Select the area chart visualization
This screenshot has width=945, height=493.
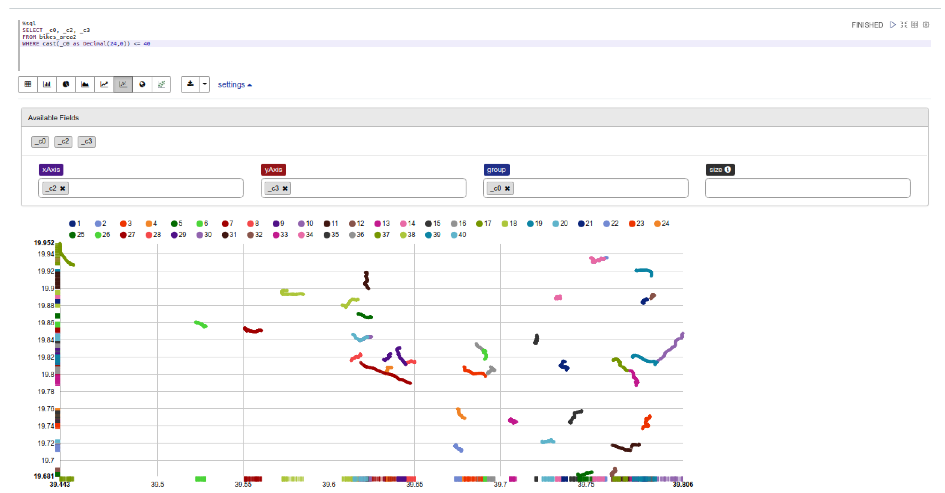85,84
